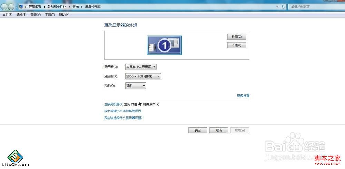This screenshot has height=169, width=345.
Task: Click the Back navigation arrow button
Action: [x=4, y=7]
